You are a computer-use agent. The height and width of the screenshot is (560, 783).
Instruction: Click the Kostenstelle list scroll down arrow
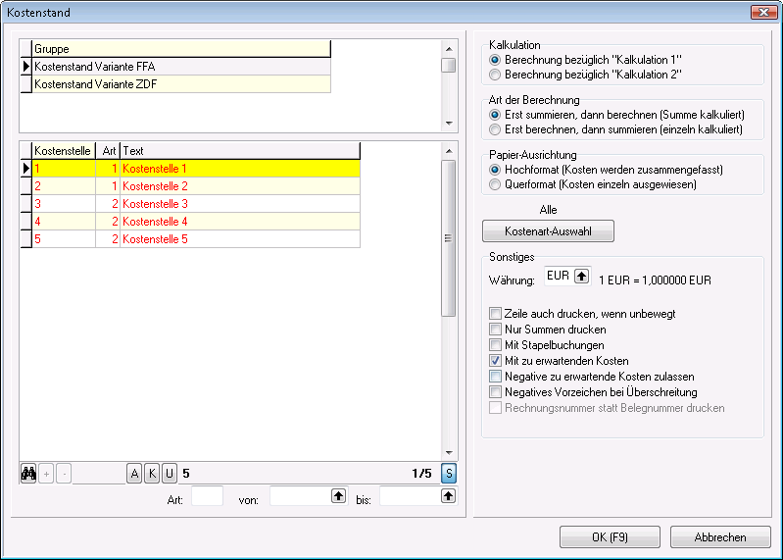449,452
